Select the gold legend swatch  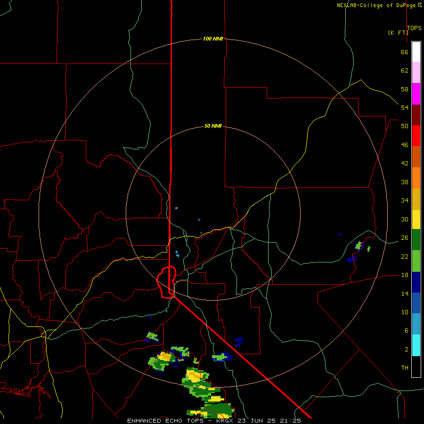(416, 199)
